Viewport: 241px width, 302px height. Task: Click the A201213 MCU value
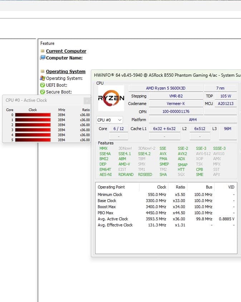click(226, 104)
